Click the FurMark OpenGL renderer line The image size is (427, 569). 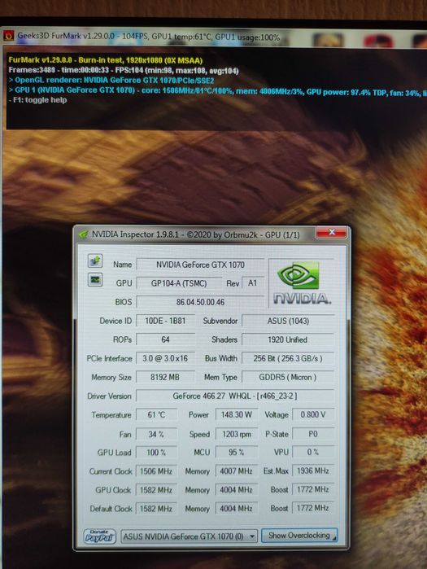[x=111, y=81]
